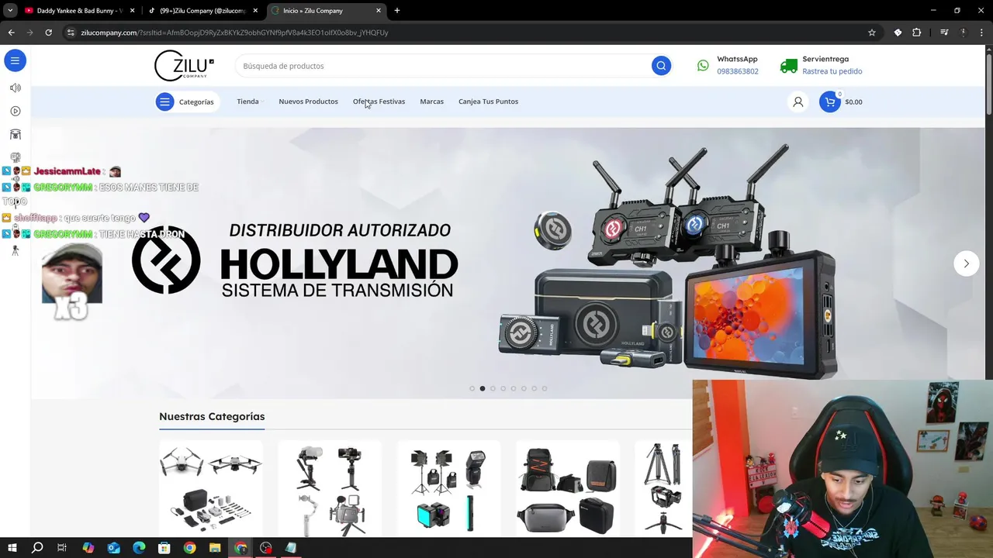
Task: Click the green Servientrega truck icon
Action: (789, 66)
